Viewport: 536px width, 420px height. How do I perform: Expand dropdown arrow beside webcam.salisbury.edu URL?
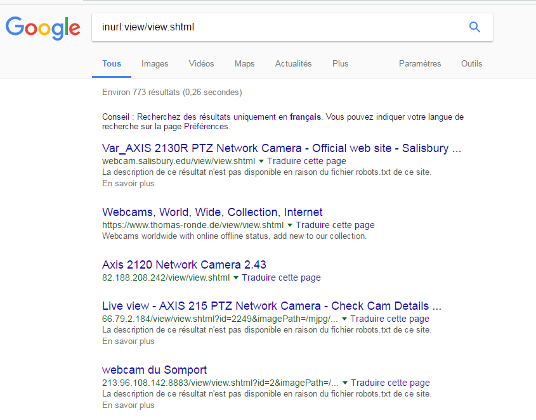[x=261, y=161]
